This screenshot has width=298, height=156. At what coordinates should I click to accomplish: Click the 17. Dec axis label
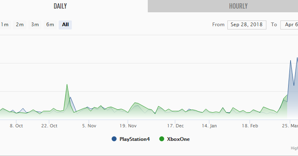(175, 126)
